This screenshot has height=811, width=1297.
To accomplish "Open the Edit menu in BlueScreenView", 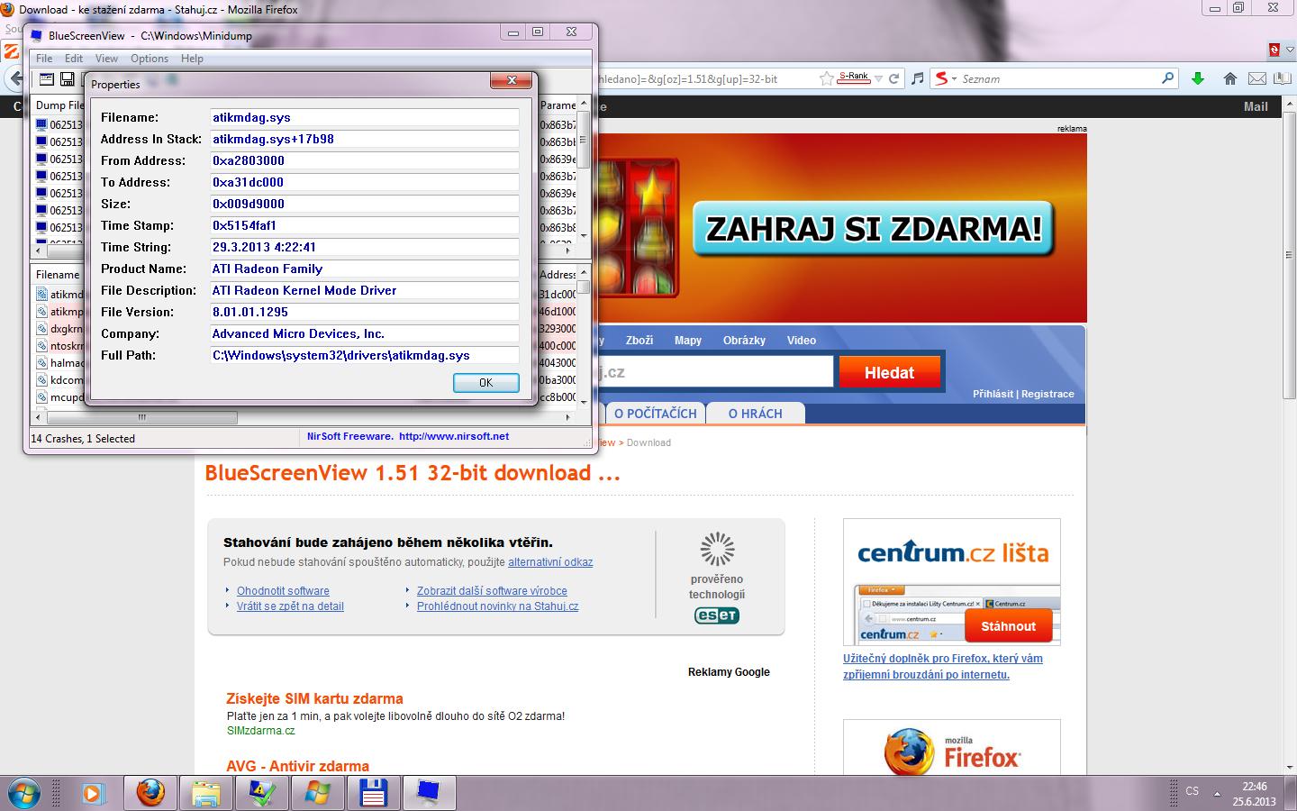I will (74, 59).
